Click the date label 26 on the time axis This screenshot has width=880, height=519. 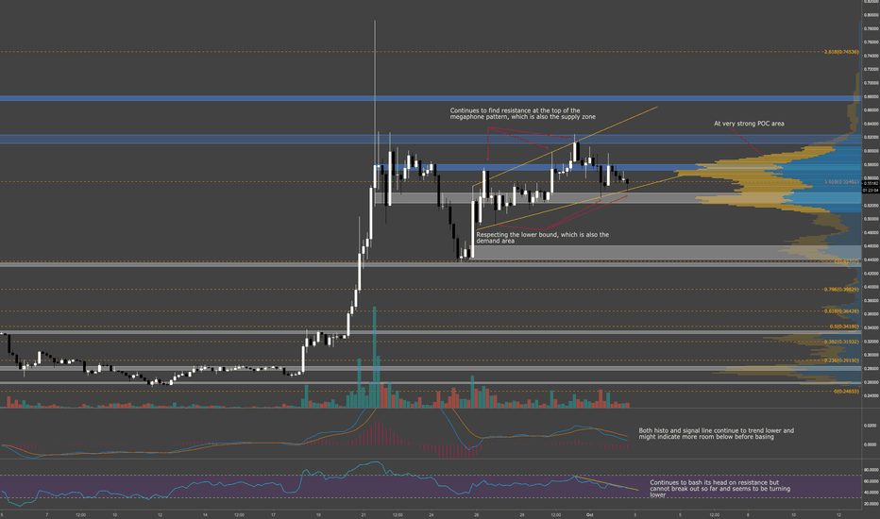(x=477, y=514)
